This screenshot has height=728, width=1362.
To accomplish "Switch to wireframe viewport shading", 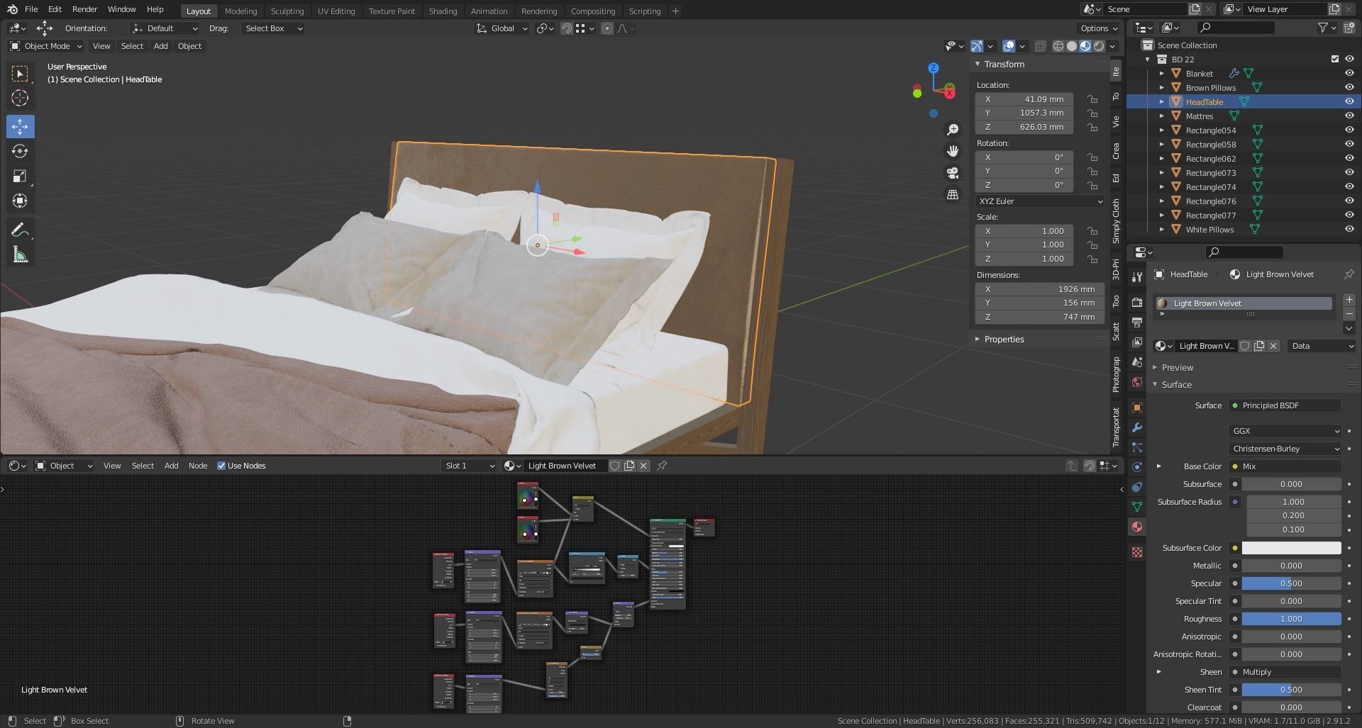I will (x=1058, y=46).
